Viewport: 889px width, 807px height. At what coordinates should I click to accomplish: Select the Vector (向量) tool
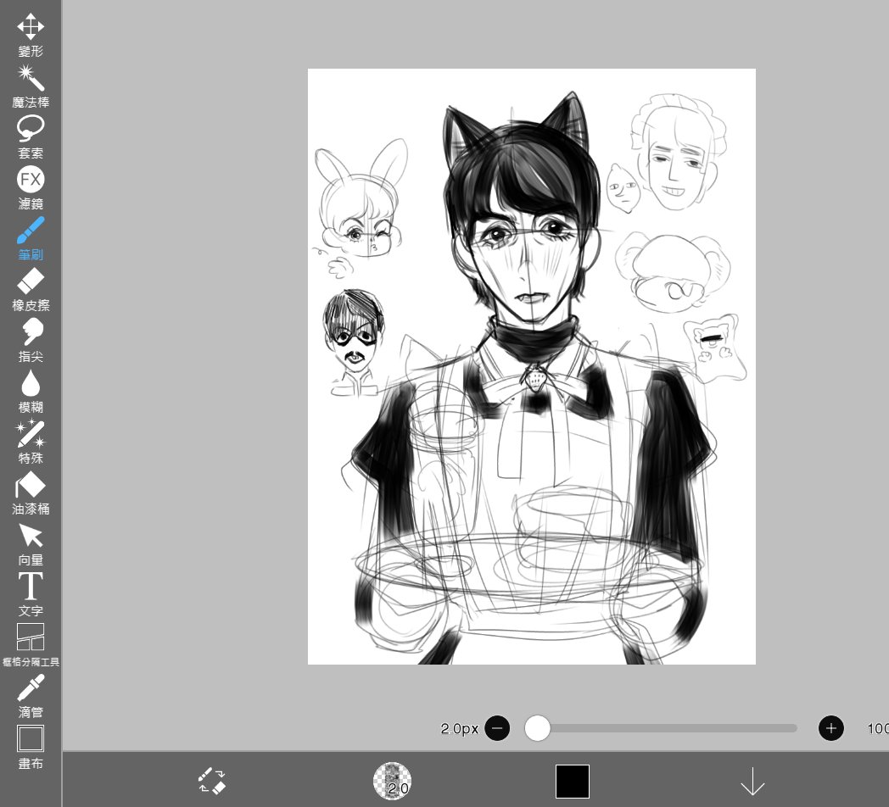[x=30, y=543]
